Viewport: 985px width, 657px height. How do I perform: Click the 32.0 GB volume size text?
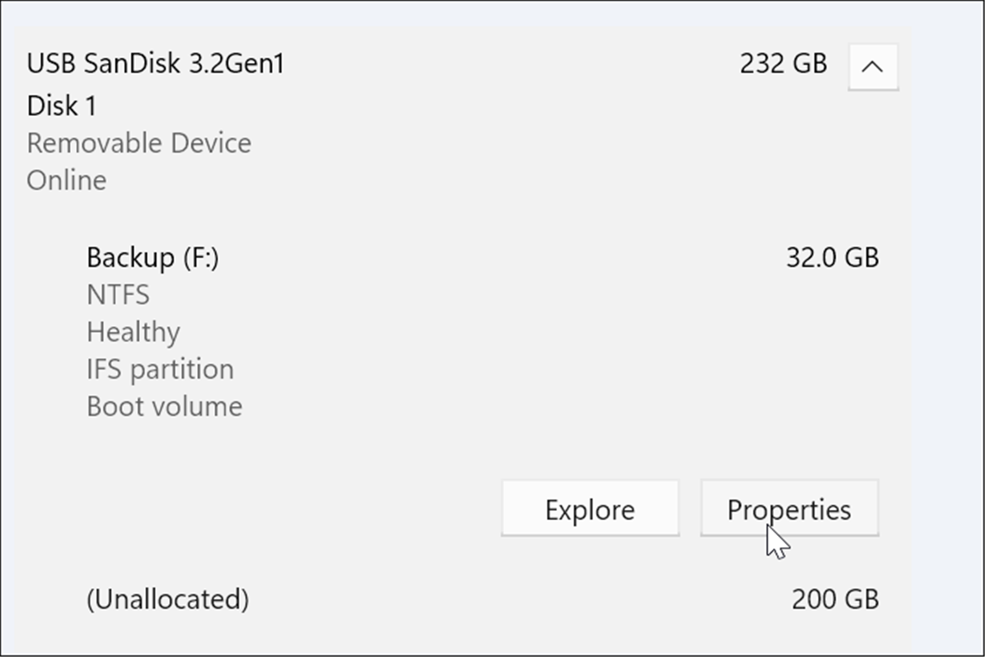832,257
